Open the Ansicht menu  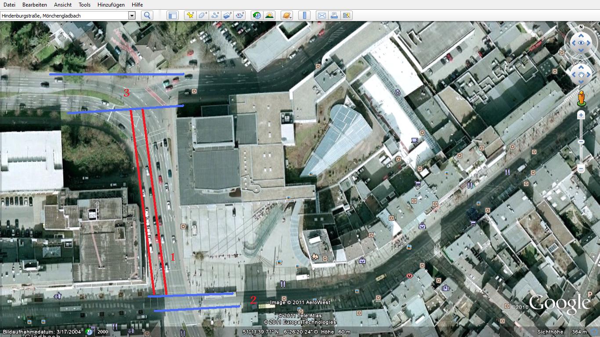click(x=63, y=4)
